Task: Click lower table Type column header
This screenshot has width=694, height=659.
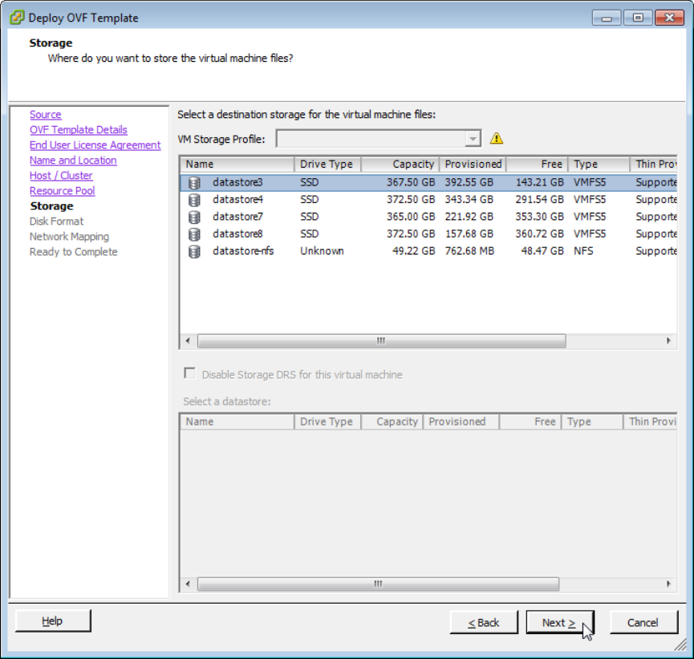Action: 592,422
